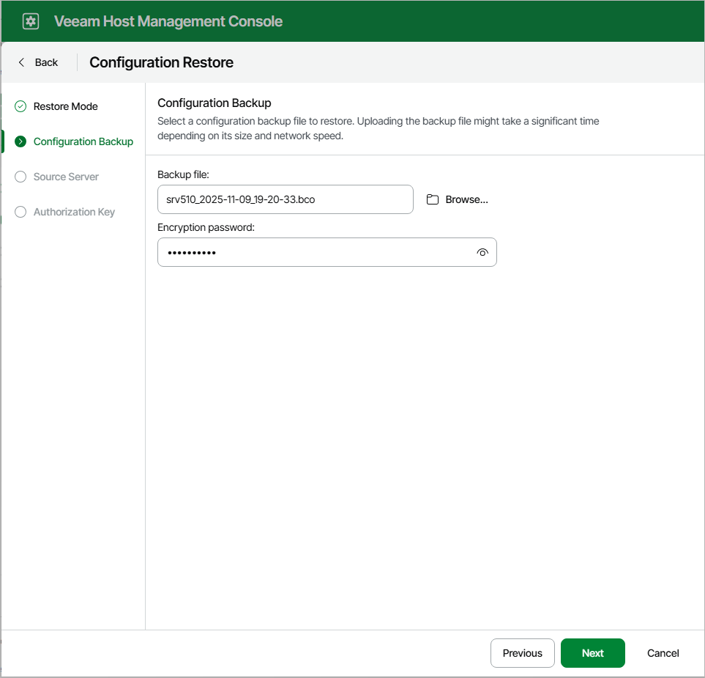Image resolution: width=705 pixels, height=678 pixels.
Task: Click the Veeam logo icon in the header
Action: pyautogui.click(x=30, y=21)
